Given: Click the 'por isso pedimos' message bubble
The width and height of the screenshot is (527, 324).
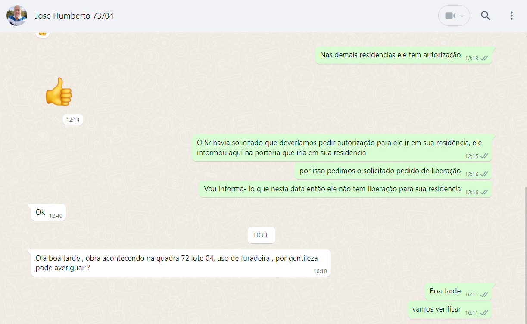Looking at the screenshot, I should (x=380, y=171).
